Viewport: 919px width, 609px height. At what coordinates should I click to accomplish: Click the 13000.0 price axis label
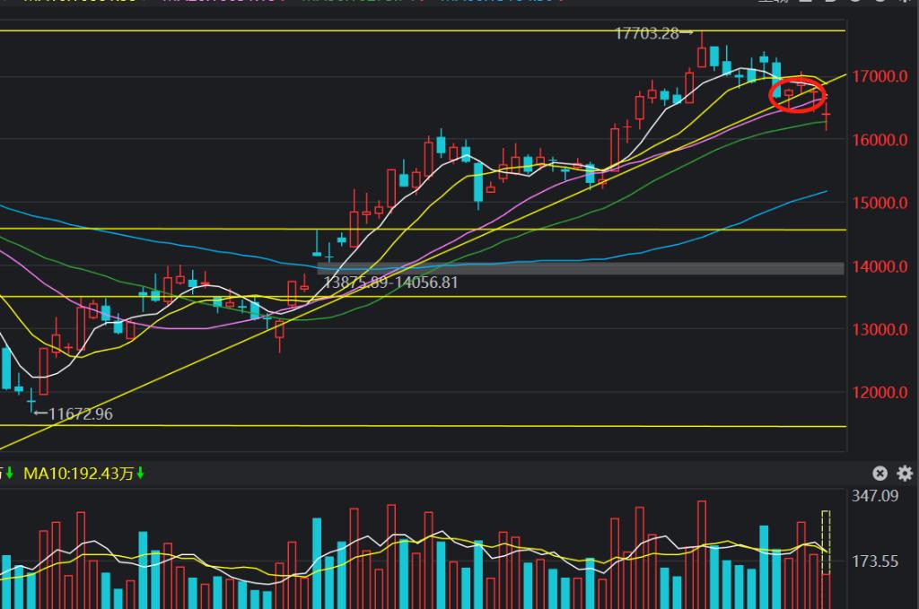pyautogui.click(x=880, y=329)
